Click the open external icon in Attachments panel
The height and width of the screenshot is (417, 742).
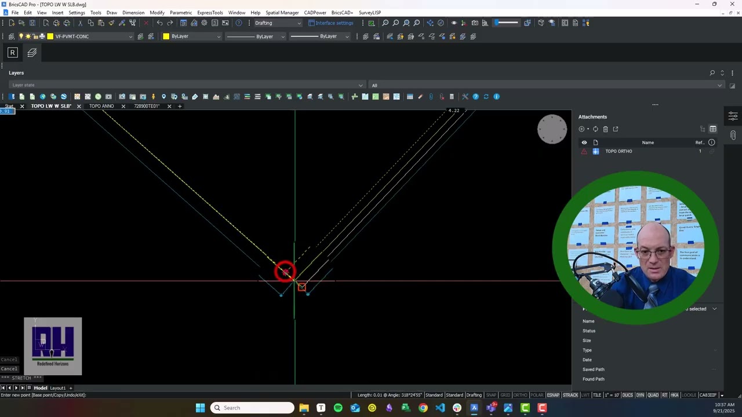coord(616,129)
